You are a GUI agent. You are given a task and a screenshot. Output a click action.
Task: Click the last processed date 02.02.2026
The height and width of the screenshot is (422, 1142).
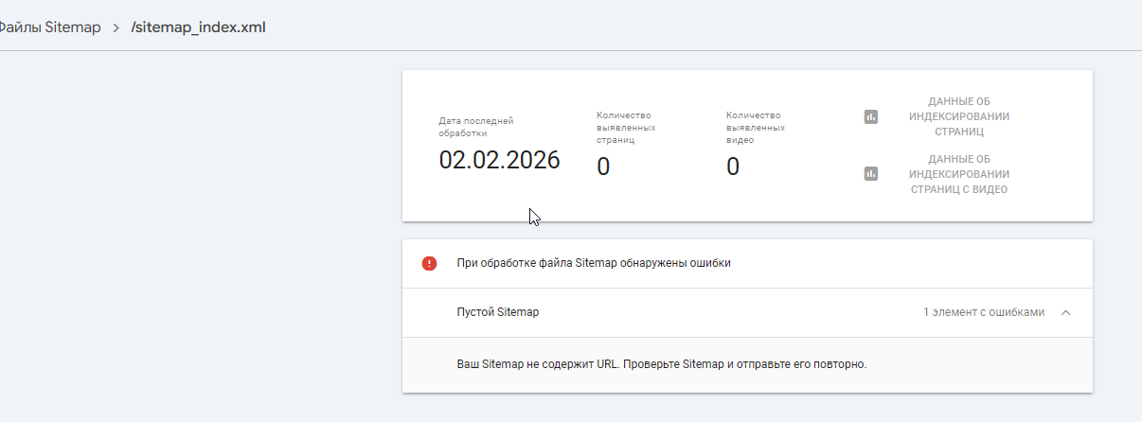click(499, 160)
